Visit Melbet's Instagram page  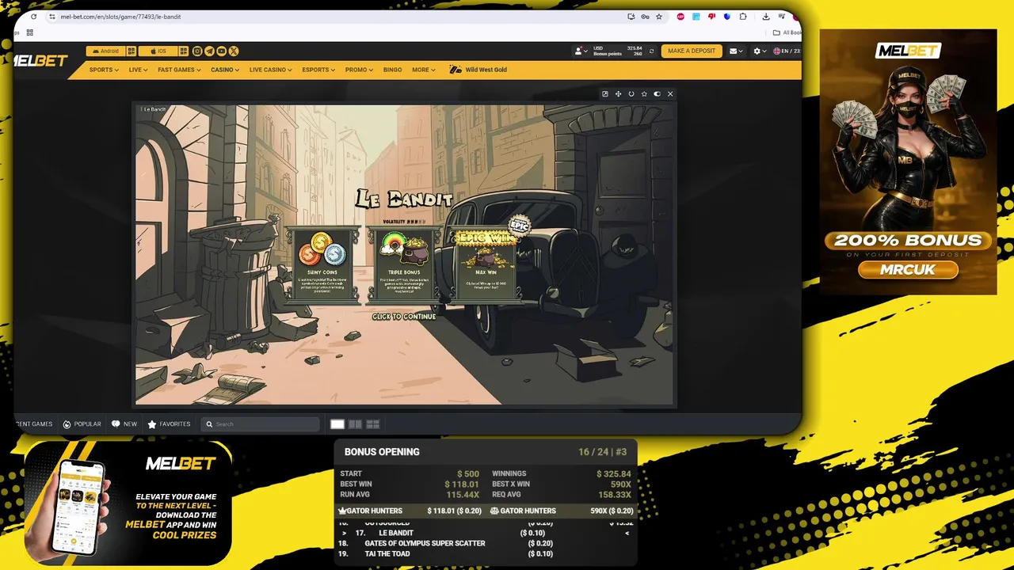tap(197, 51)
